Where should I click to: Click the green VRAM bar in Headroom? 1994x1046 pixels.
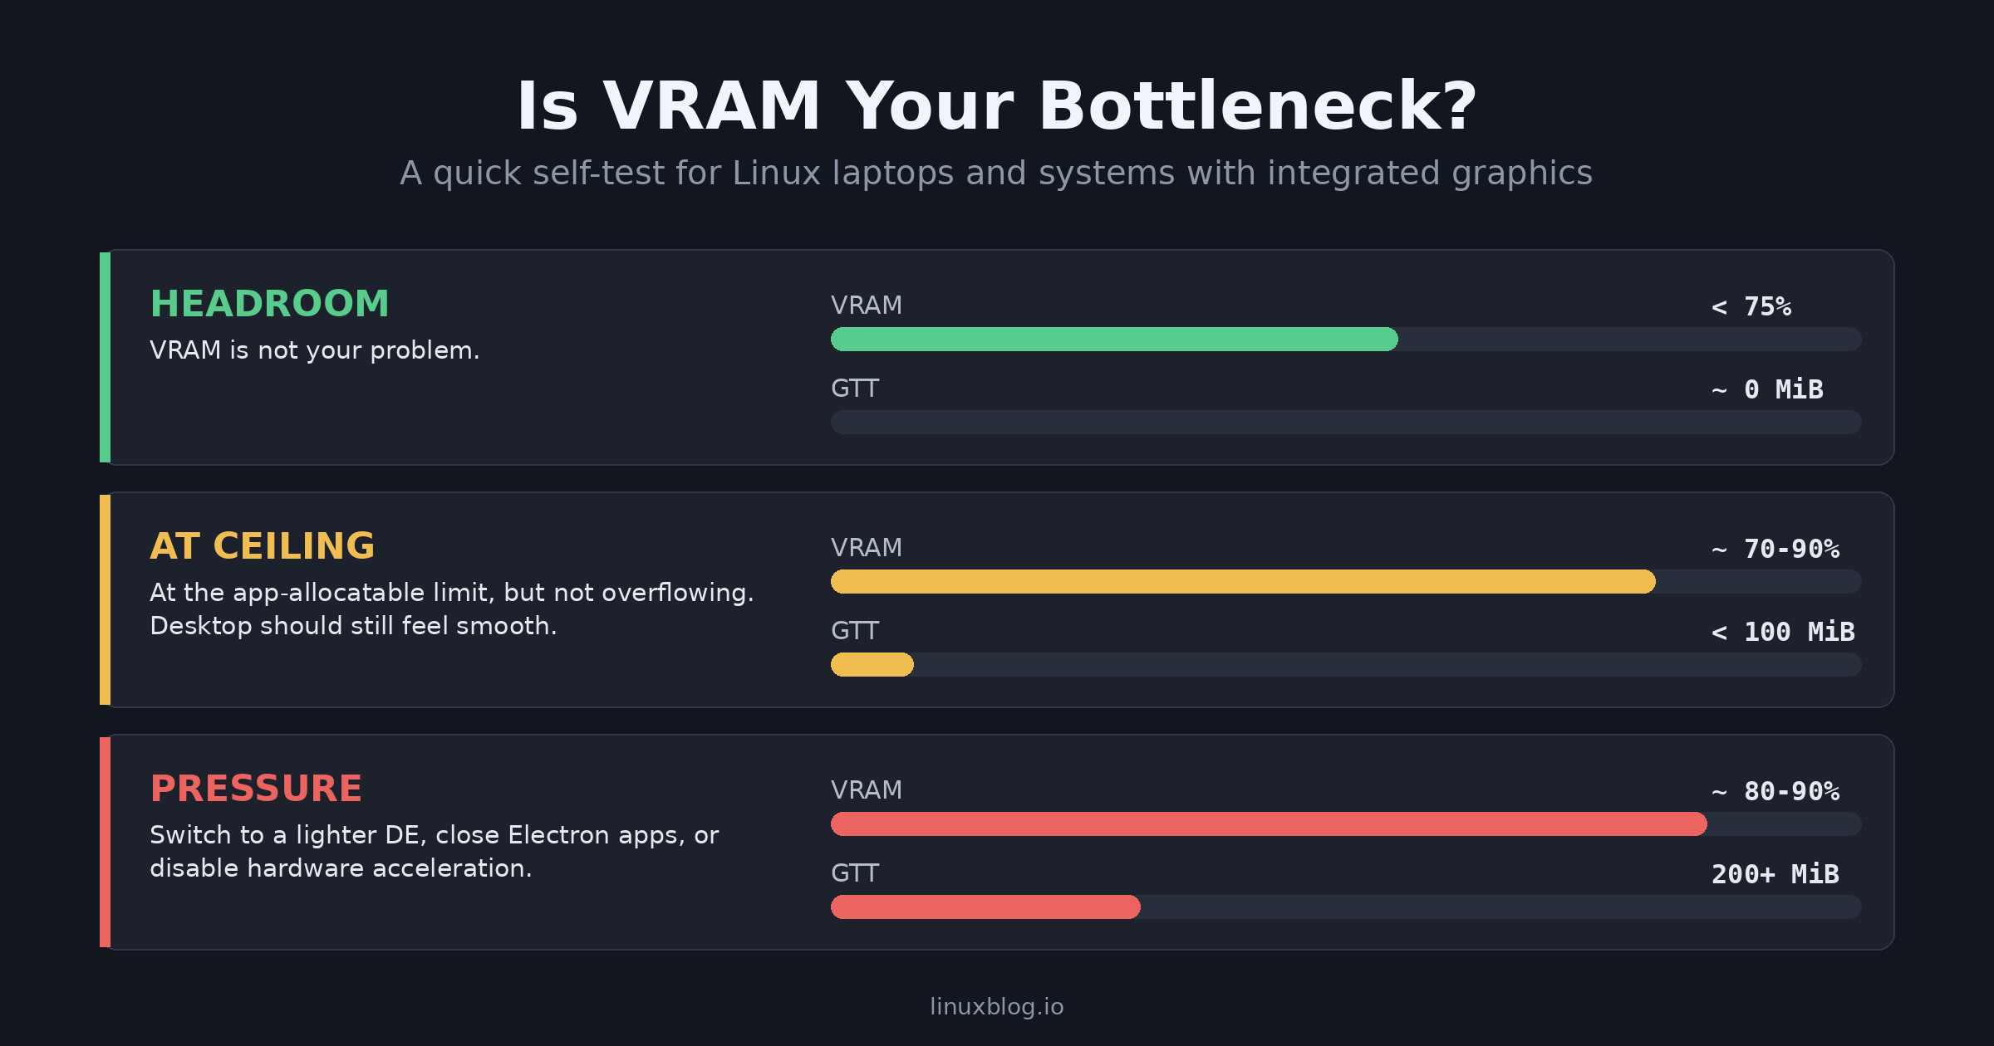1113,339
